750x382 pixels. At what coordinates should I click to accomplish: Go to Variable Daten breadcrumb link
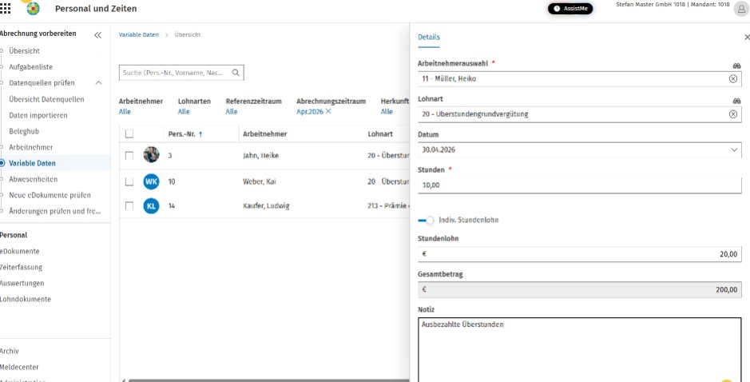pyautogui.click(x=139, y=35)
